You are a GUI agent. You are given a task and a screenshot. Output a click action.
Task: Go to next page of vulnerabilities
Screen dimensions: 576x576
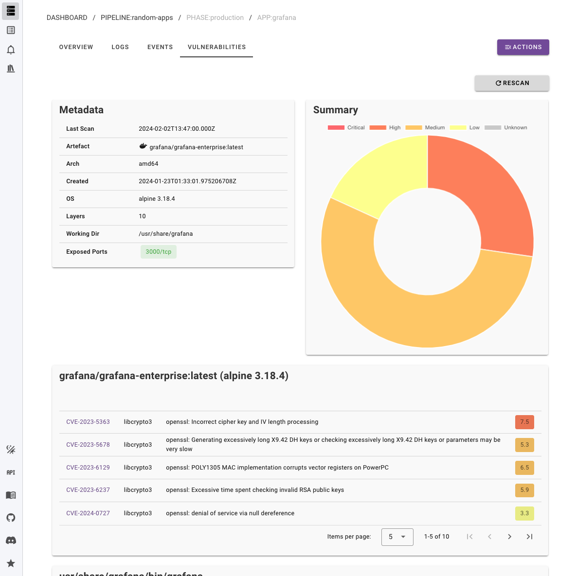coord(509,537)
